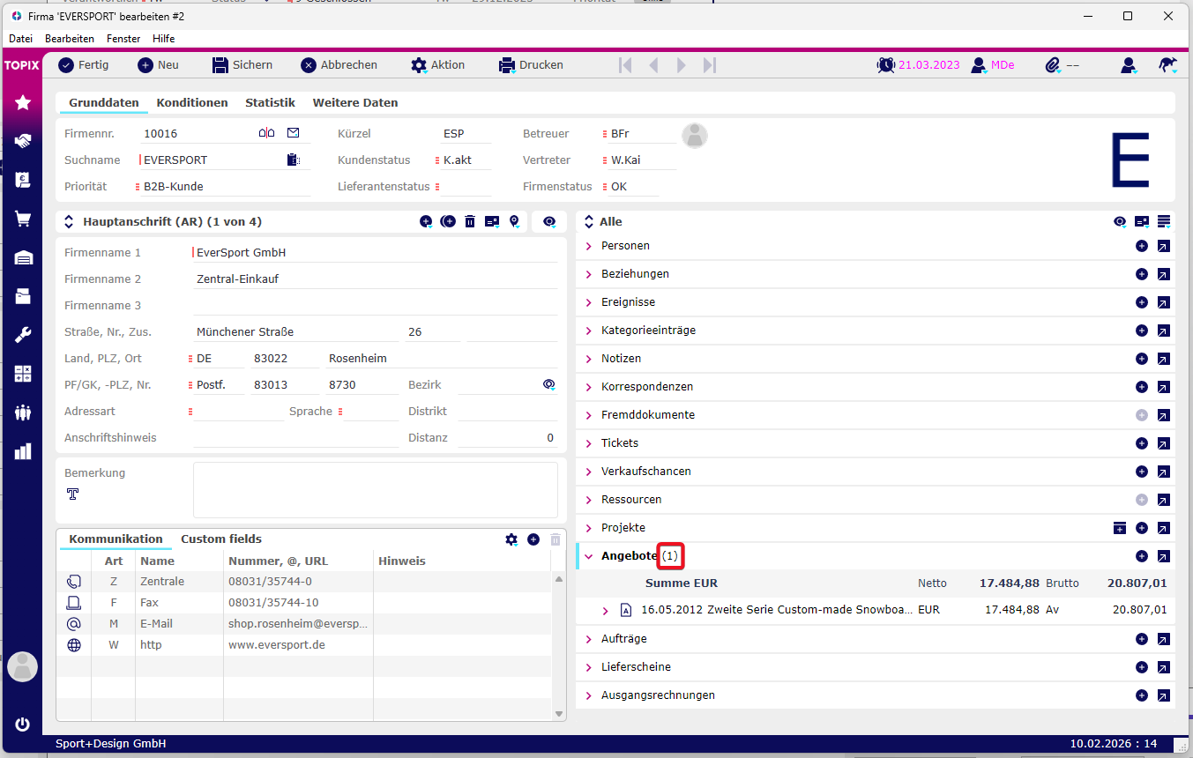Click the eye lookup icon in Bezirk field
1193x758 pixels.
[x=548, y=385]
